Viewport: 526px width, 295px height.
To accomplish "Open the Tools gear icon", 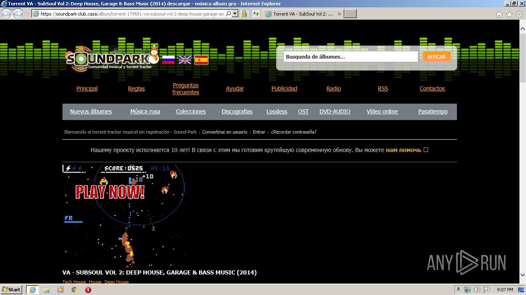I will coord(519,14).
